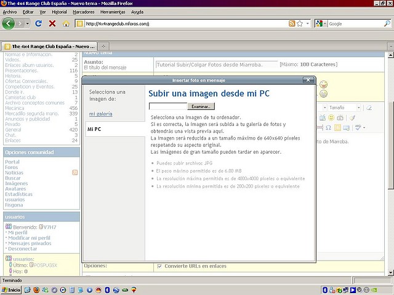The image size is (394, 295).
Task: Click the browser URL address field
Action: [x=186, y=24]
